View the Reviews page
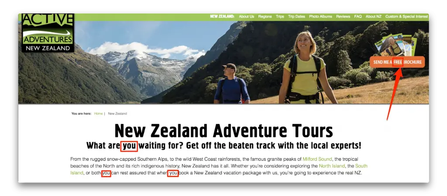This screenshot has height=196, width=447. click(x=343, y=17)
